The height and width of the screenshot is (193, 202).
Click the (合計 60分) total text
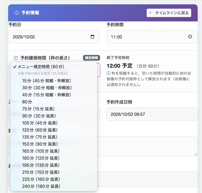point(148,66)
